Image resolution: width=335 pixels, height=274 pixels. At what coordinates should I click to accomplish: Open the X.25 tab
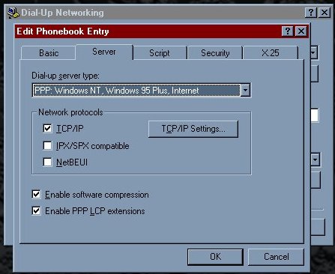click(x=271, y=53)
